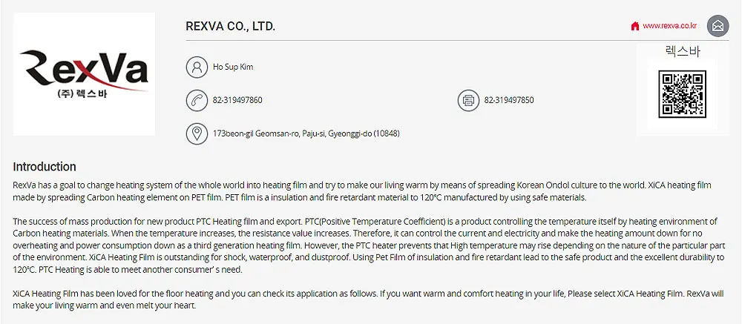Viewport: 742px width, 324px height.
Task: Click the red home icon
Action: click(635, 26)
